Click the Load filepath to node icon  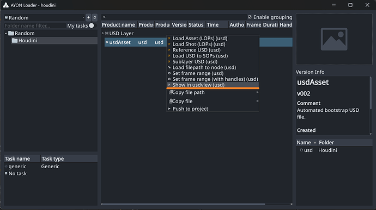(169, 67)
